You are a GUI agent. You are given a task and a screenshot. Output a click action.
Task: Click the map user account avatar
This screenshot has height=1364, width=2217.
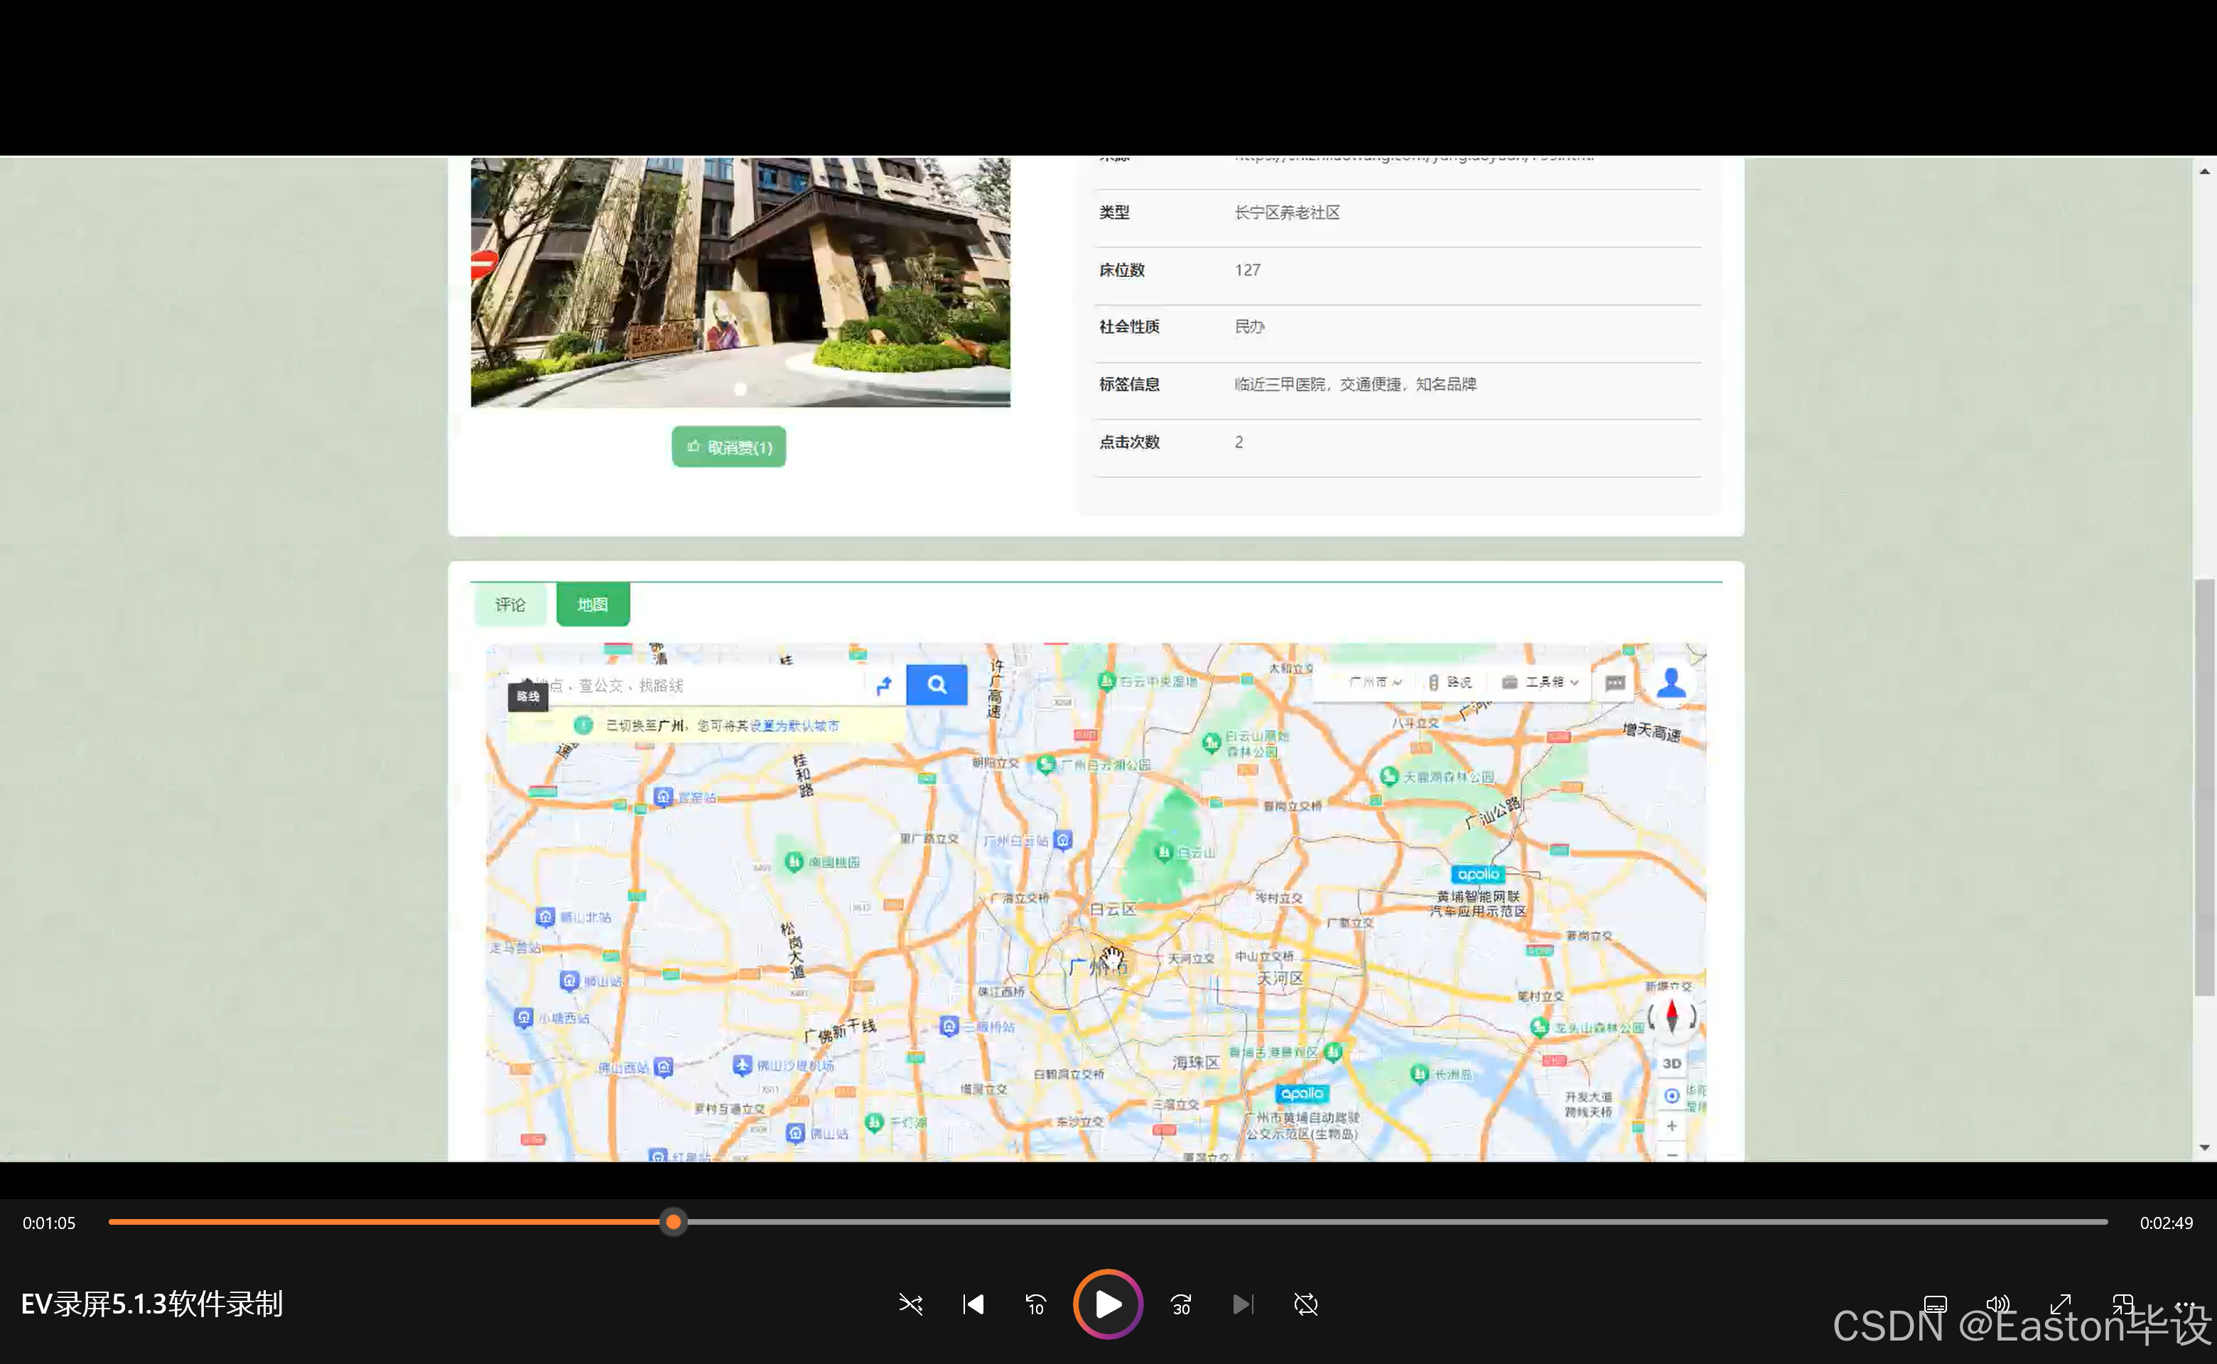[1671, 683]
